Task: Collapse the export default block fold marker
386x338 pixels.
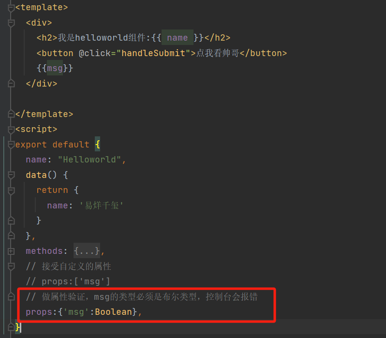Action: (11, 145)
